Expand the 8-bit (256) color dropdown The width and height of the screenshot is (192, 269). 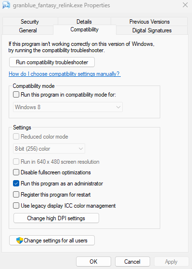(x=49, y=149)
